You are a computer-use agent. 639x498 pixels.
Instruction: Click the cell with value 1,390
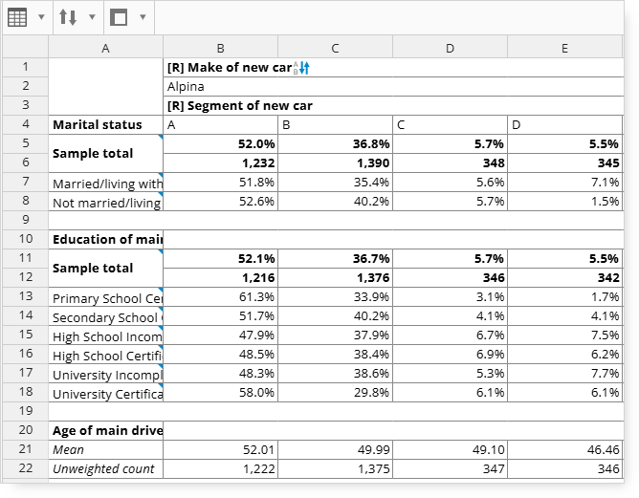335,162
